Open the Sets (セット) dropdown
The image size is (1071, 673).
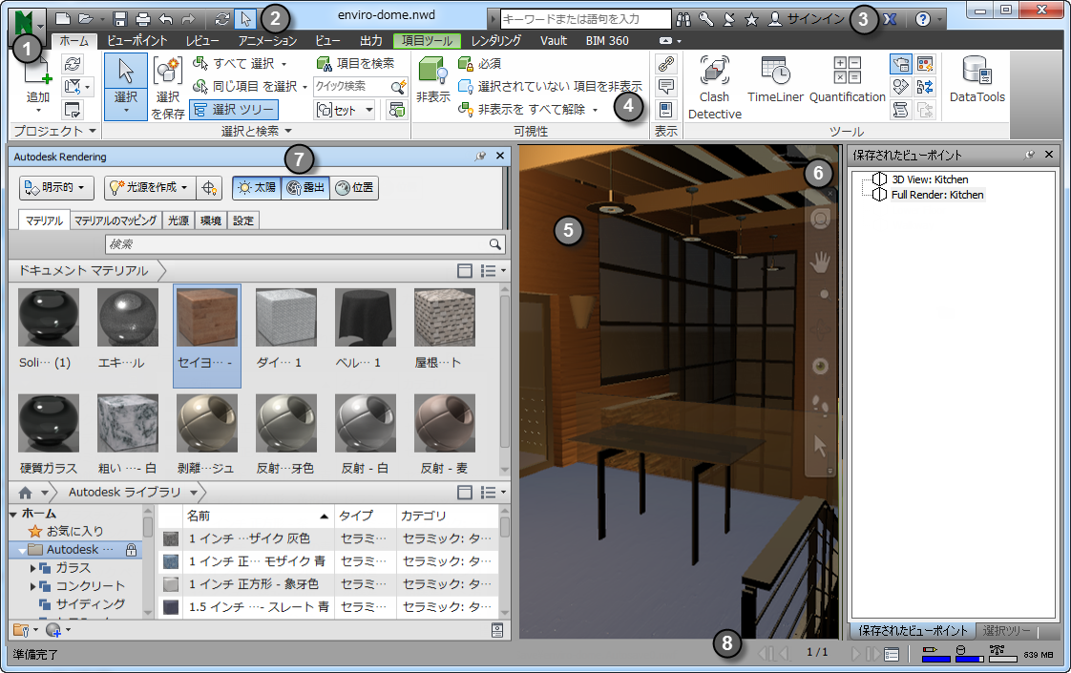[345, 110]
